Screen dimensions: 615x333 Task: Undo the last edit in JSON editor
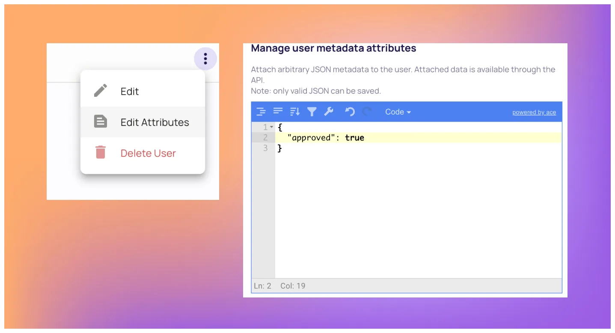tap(350, 112)
